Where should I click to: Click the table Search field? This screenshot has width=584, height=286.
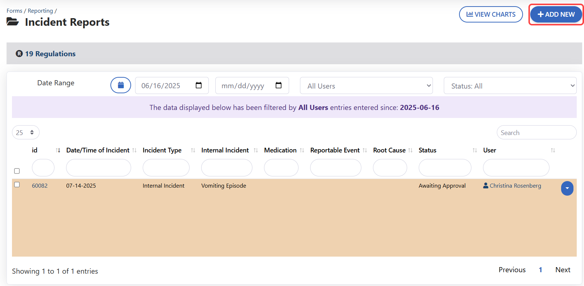click(x=536, y=132)
